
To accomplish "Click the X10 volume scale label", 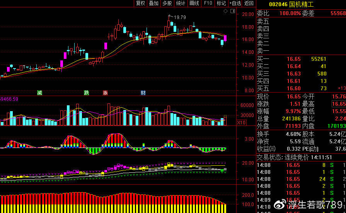I will coord(241,123).
